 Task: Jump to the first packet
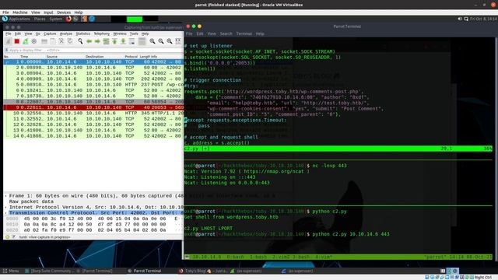(114, 41)
